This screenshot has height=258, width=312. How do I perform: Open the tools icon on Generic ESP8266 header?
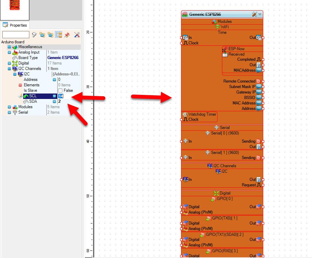(x=254, y=14)
